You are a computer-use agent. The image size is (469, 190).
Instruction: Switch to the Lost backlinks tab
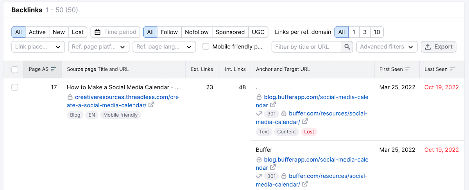(77, 32)
